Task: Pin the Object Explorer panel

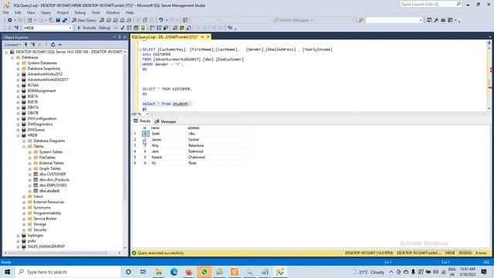Action: [120, 37]
